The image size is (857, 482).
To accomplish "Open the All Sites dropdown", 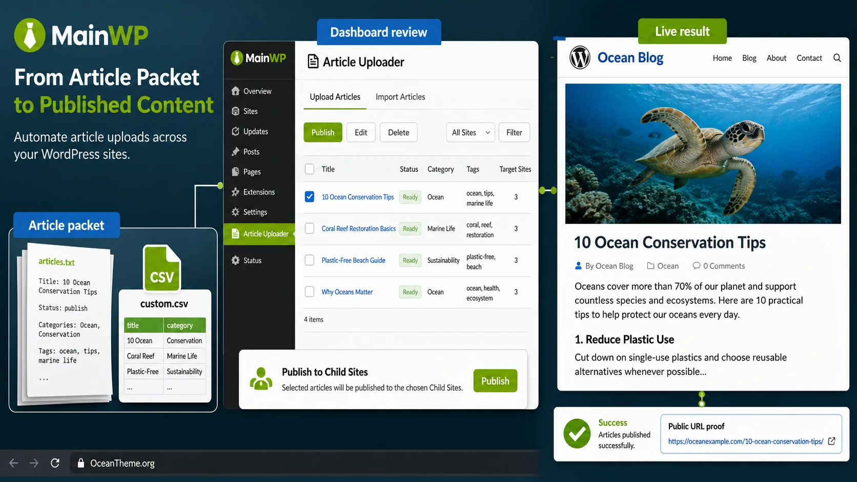I will click(471, 133).
